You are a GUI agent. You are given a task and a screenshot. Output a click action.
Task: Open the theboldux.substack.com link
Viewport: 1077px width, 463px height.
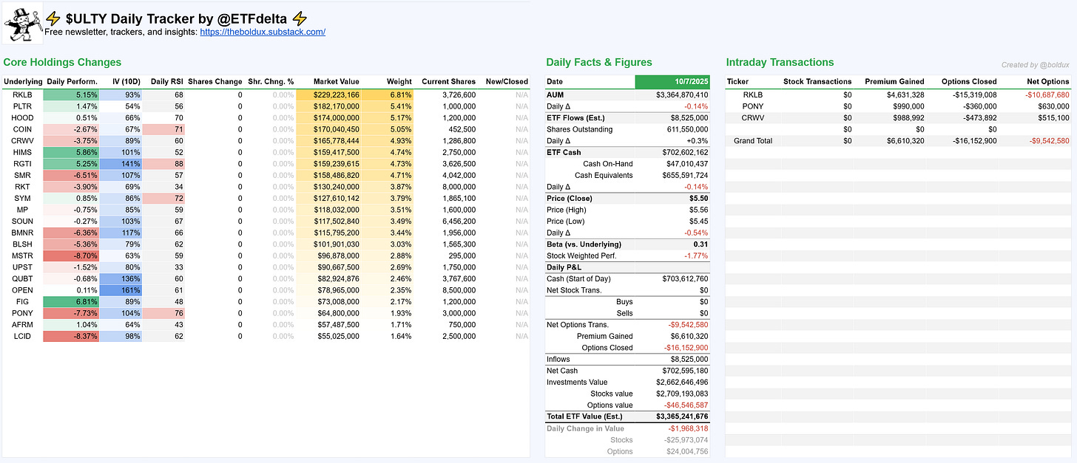263,32
